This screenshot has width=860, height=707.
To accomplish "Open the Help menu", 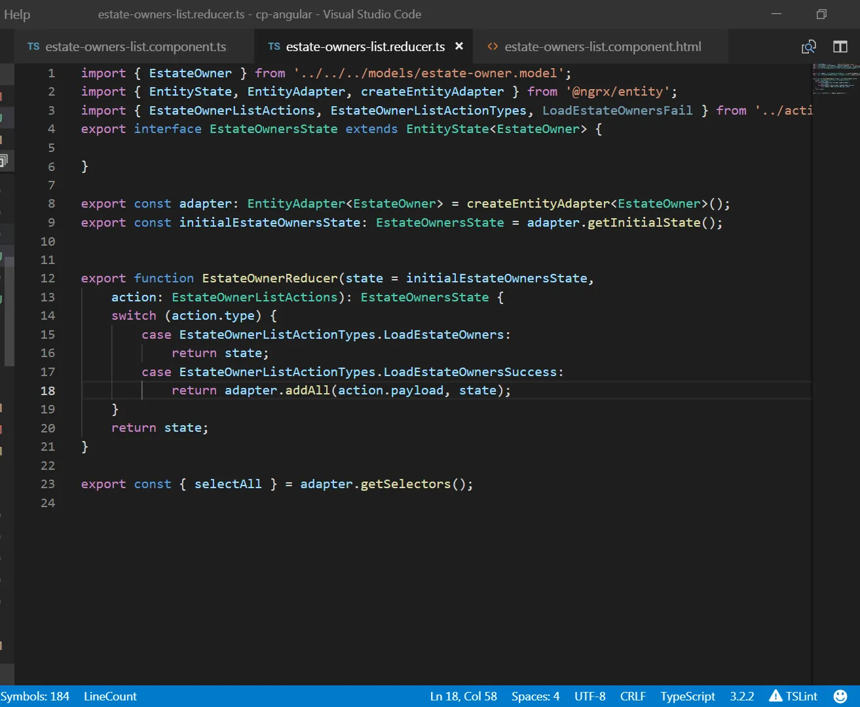I will pyautogui.click(x=17, y=14).
